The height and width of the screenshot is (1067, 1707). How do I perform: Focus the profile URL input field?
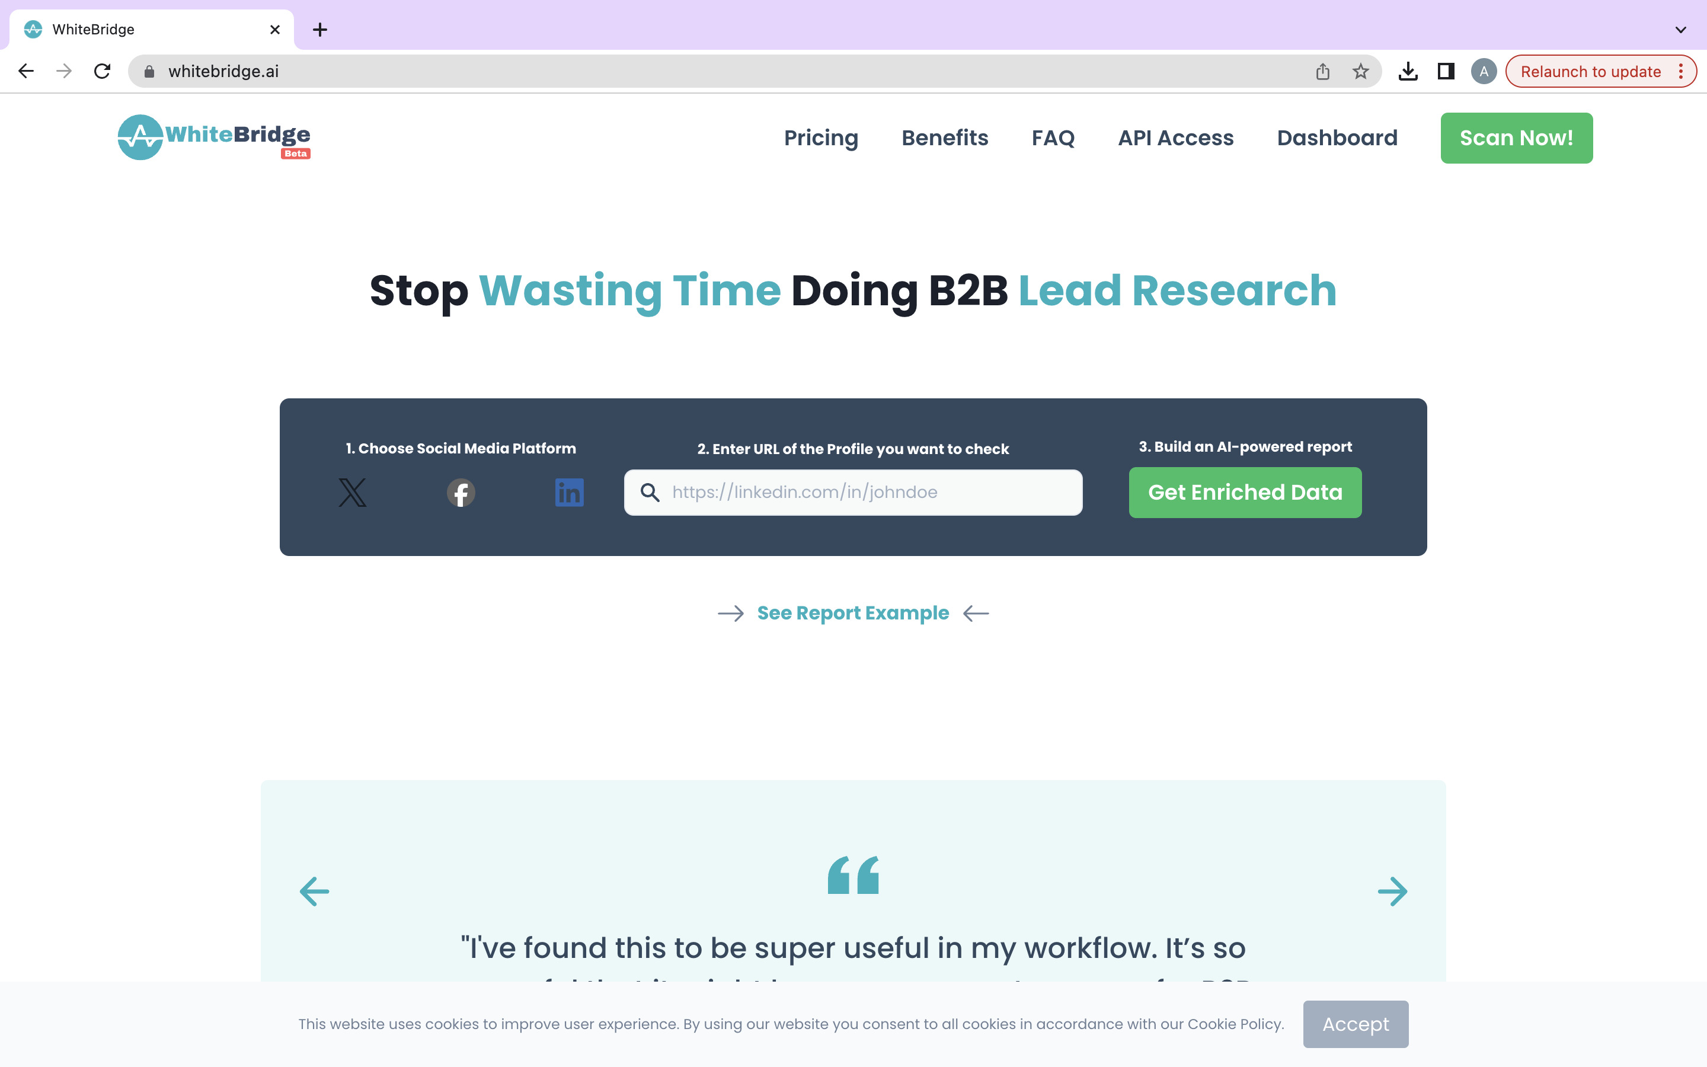(x=868, y=492)
